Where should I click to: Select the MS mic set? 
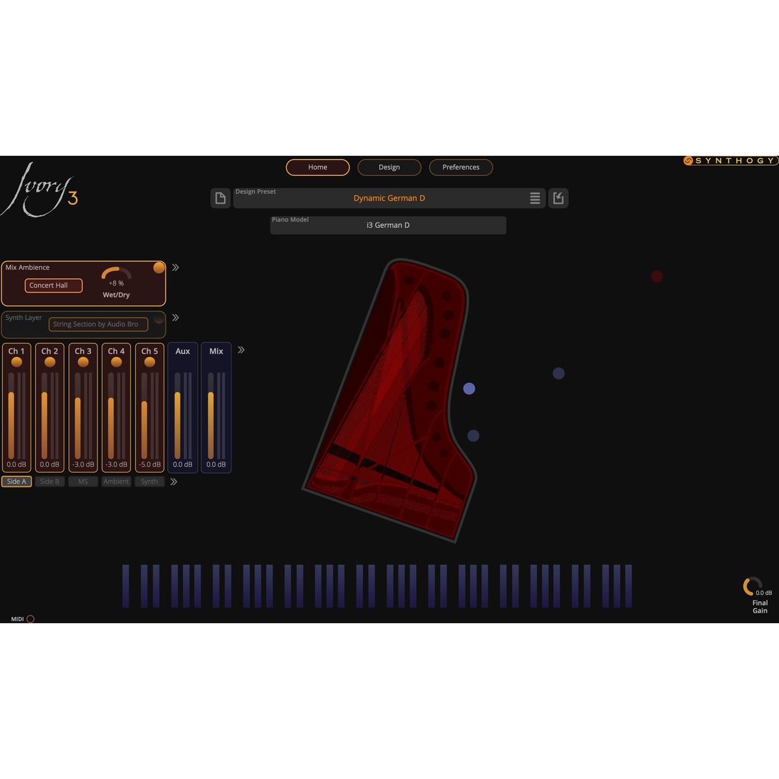tap(83, 482)
